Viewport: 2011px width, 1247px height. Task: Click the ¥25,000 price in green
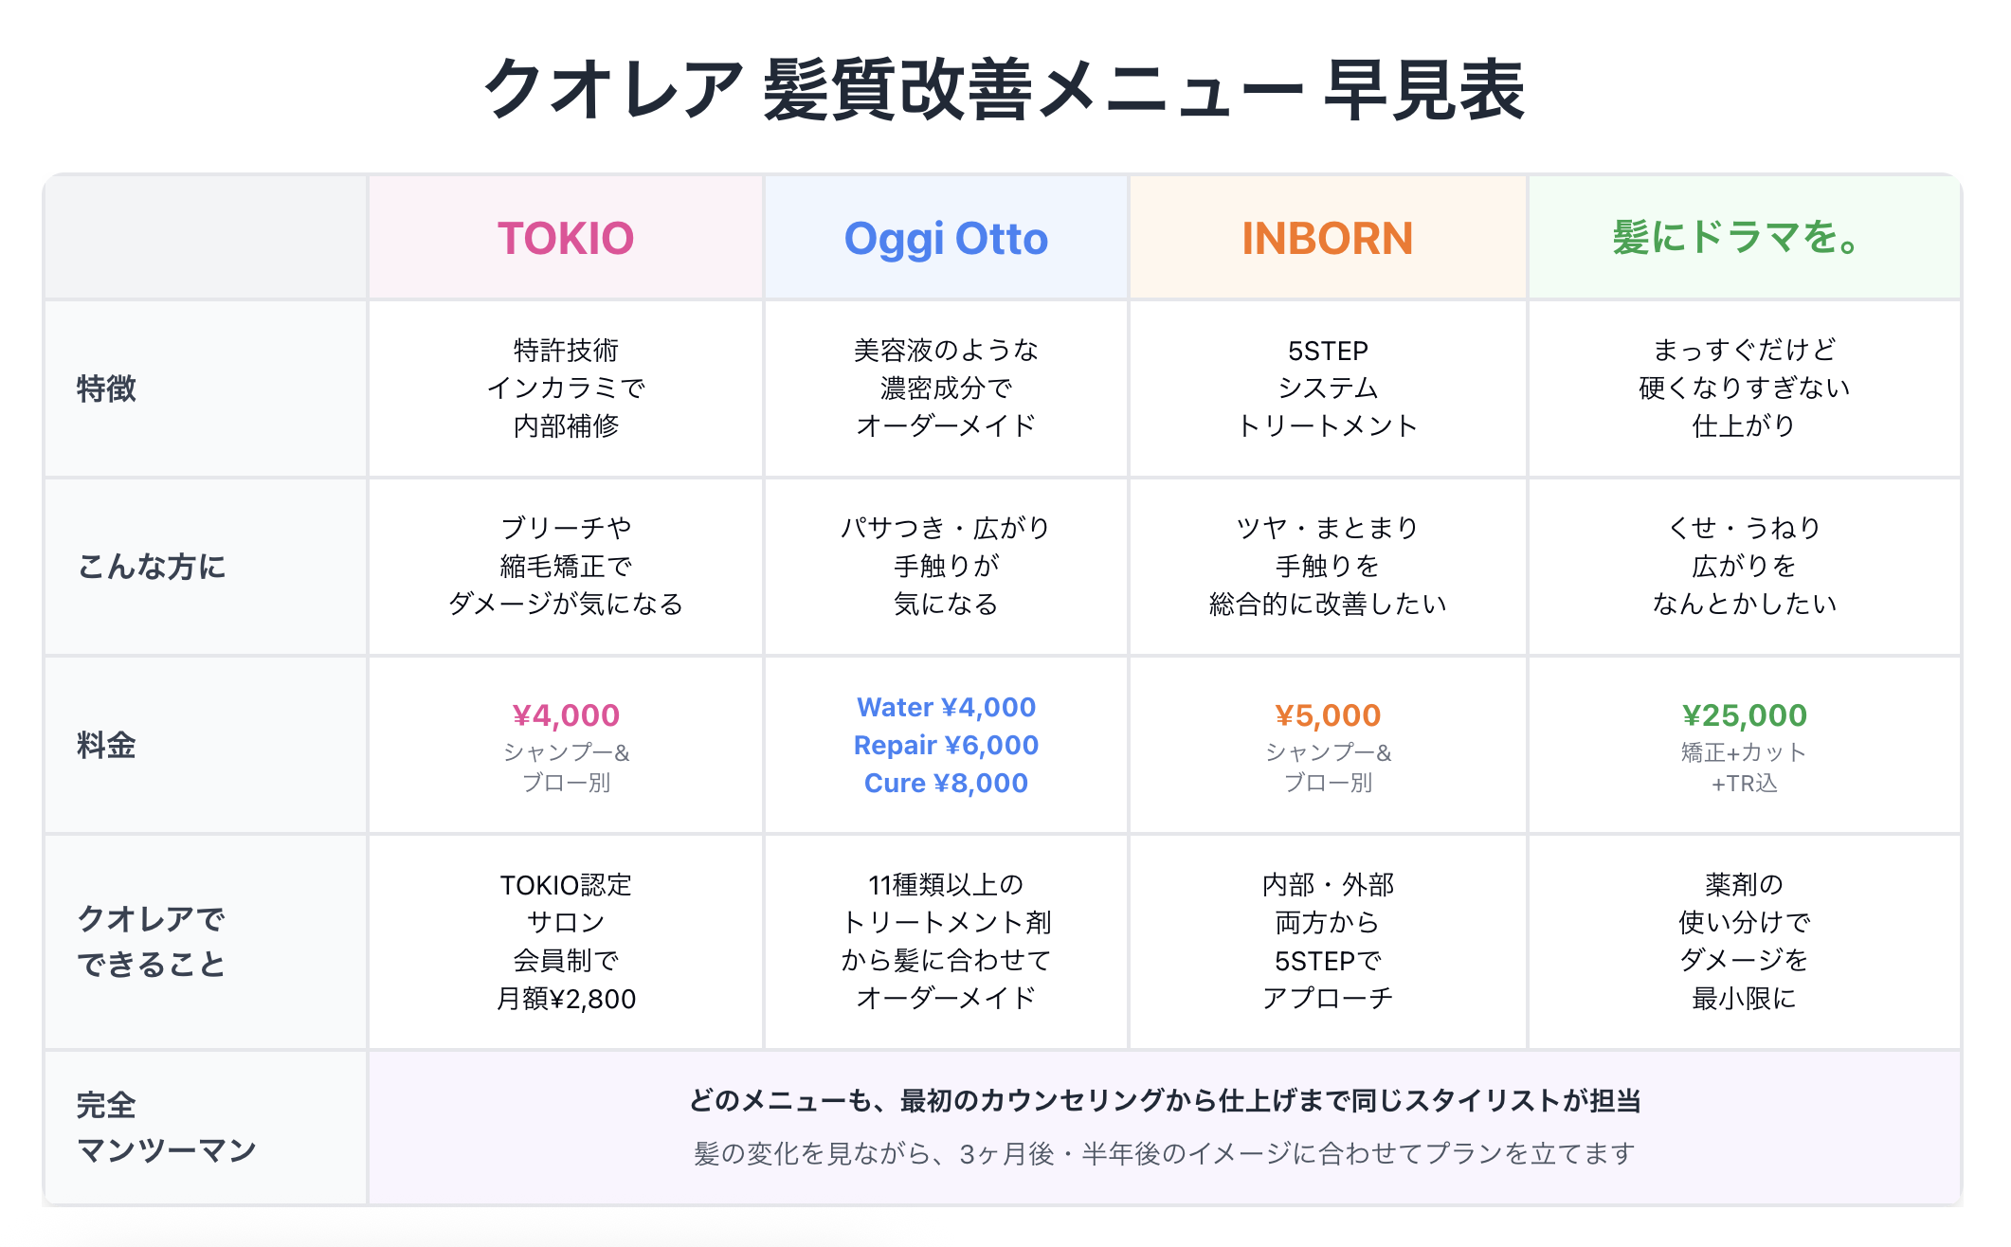1744,715
